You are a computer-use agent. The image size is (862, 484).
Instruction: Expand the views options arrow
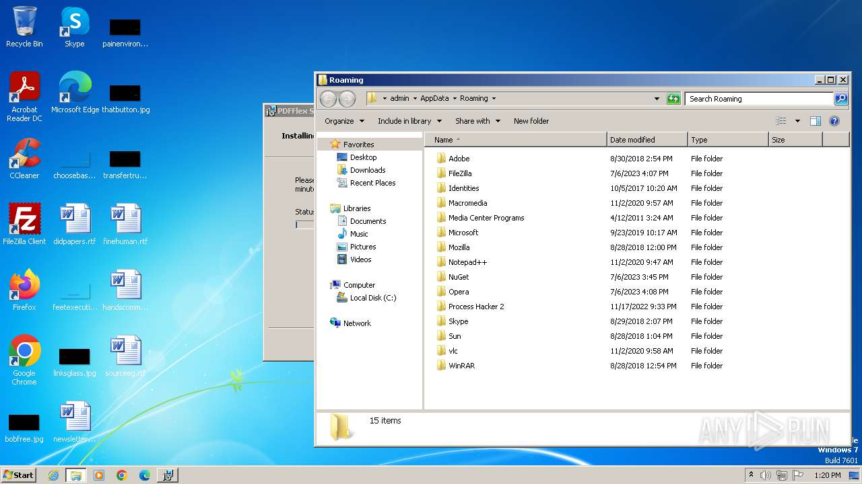[x=797, y=121]
